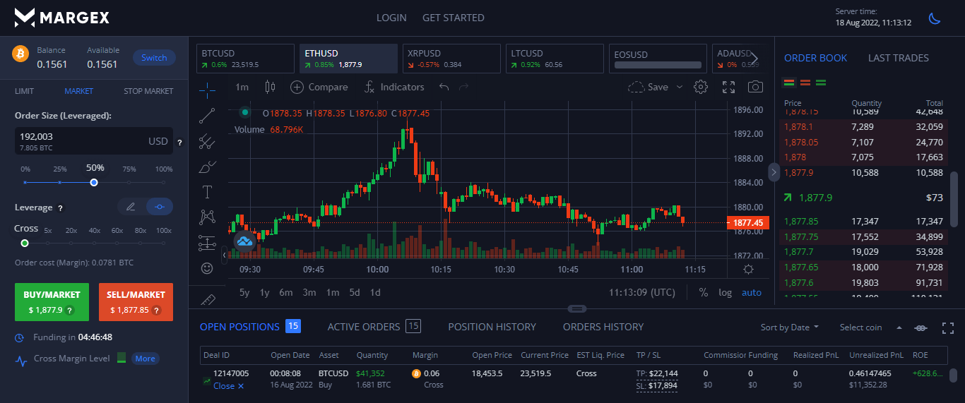Open the 1m interval selector
This screenshot has height=403, width=965.
tap(242, 87)
